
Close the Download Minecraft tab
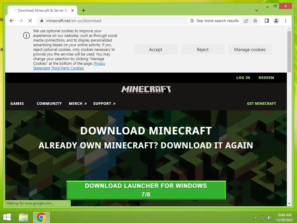[x=72, y=10]
